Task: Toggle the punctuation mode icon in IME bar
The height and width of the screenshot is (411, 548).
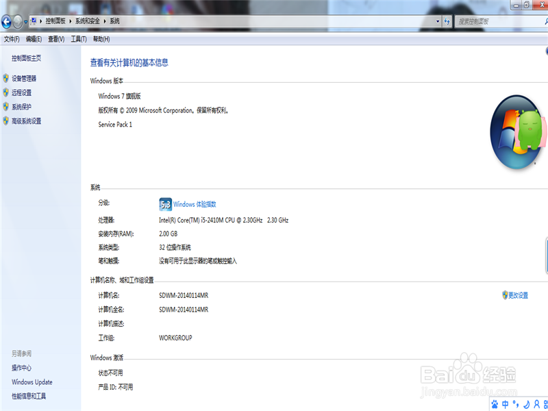Action: 516,404
